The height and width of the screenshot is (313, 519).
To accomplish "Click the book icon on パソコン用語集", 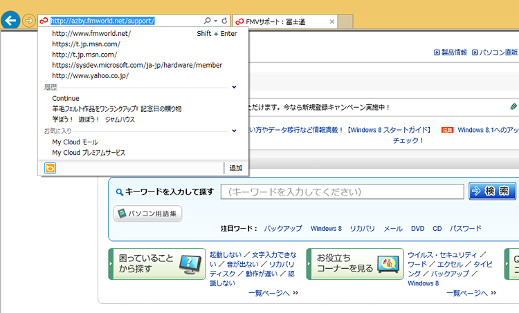I will coord(122,214).
